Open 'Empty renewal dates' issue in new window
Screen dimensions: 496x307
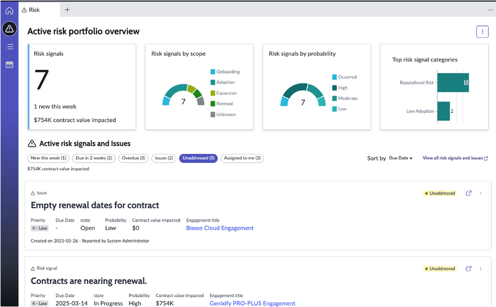468,193
